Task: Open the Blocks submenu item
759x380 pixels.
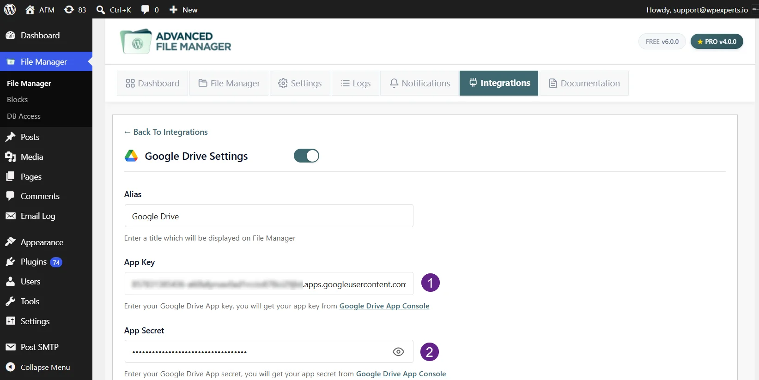Action: (x=18, y=100)
